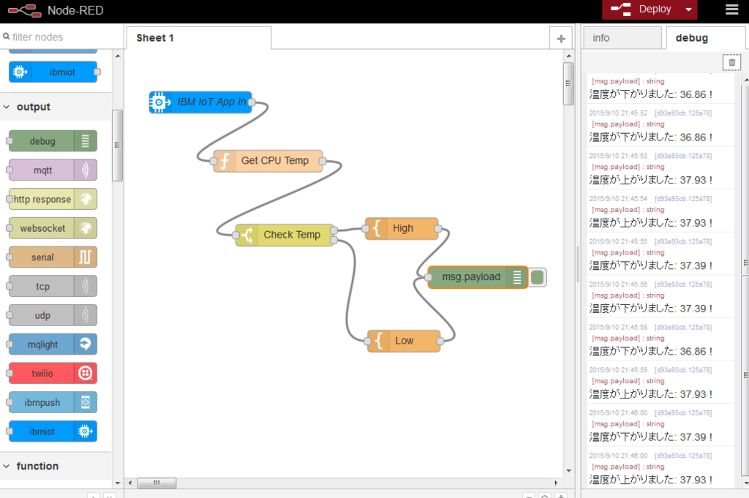Select the Low template node

coord(404,341)
